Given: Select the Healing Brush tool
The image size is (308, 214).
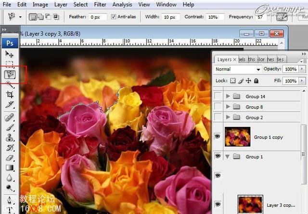Looking at the screenshot, I should pos(10,118).
